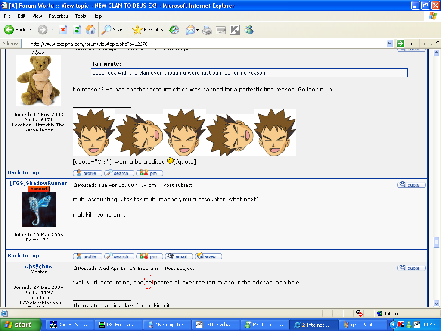The height and width of the screenshot is (331, 441).
Task: Open the Favorites menu in menu bar
Action: [x=58, y=16]
